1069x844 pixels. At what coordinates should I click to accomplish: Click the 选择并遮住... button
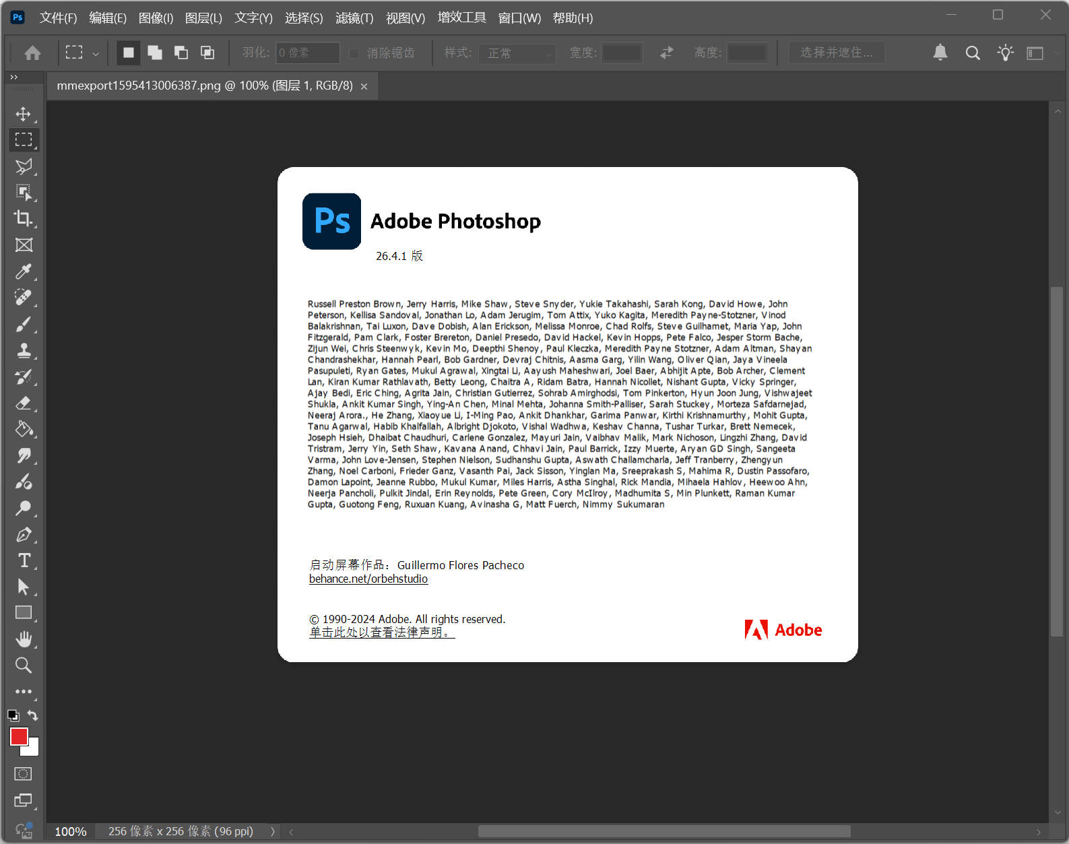click(837, 53)
